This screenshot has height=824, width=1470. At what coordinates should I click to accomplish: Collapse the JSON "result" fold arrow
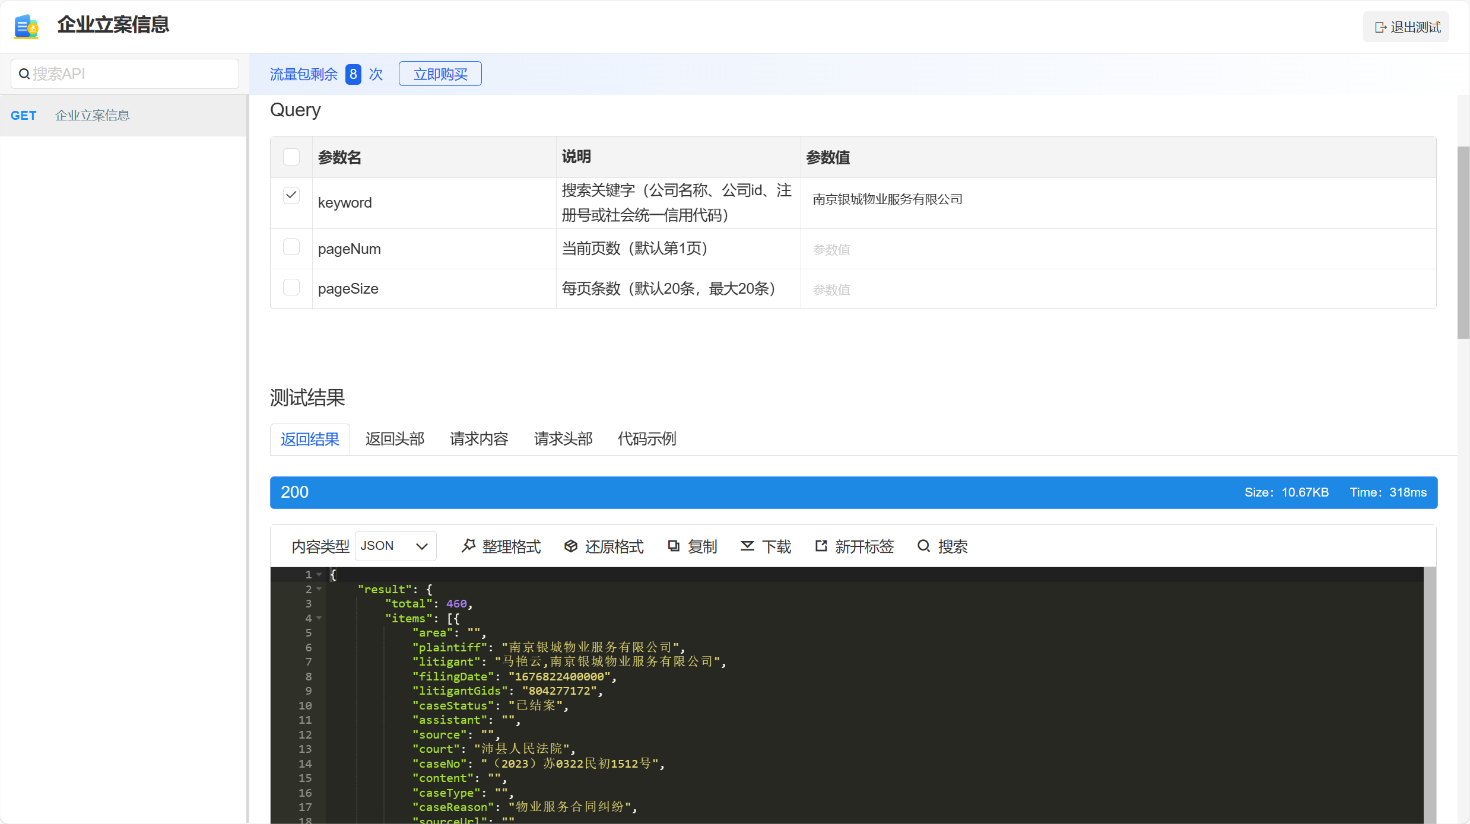[x=319, y=589]
